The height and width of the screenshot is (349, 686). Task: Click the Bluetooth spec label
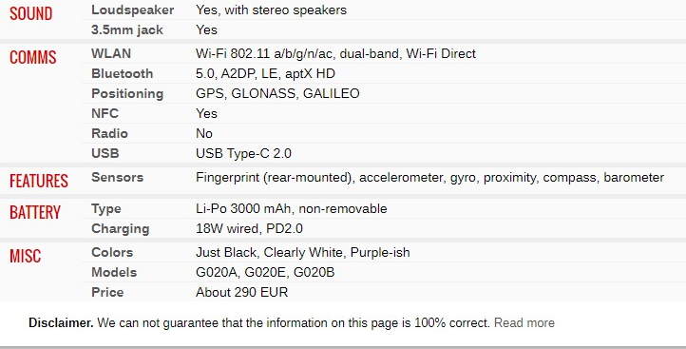(x=122, y=73)
